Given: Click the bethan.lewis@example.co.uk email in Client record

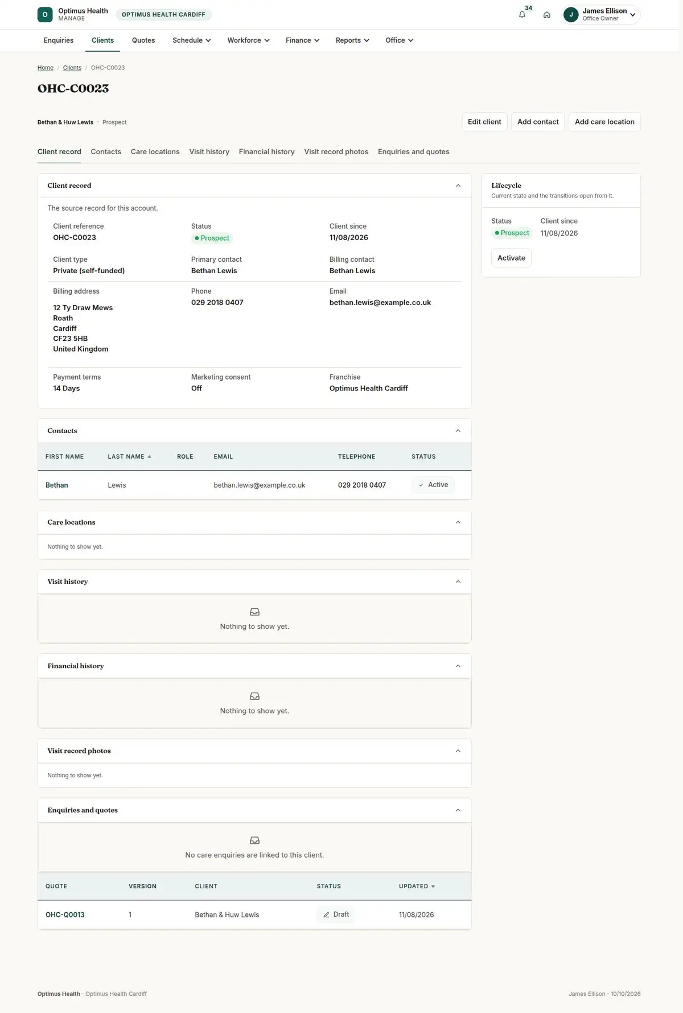Looking at the screenshot, I should tap(380, 303).
